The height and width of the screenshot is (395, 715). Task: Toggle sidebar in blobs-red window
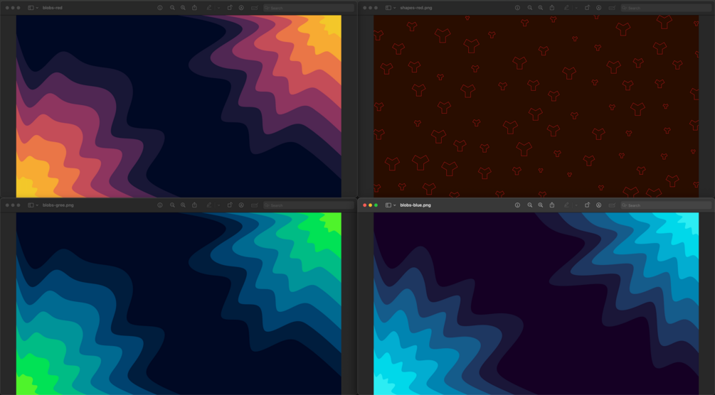coord(31,8)
